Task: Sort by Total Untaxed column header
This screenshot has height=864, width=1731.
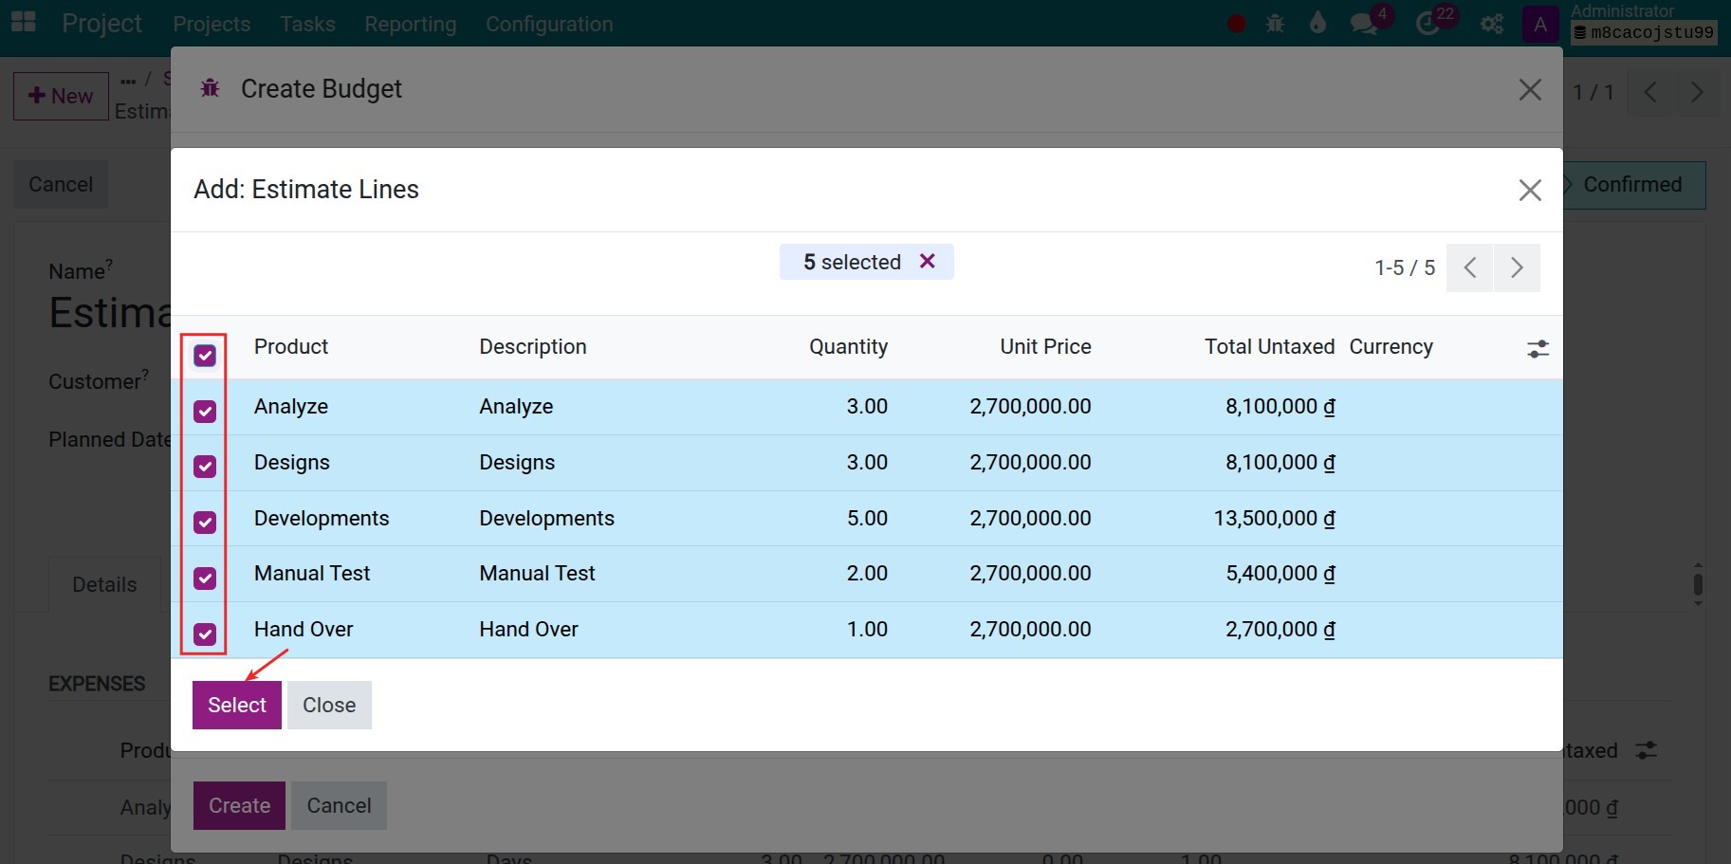Action: tap(1269, 346)
